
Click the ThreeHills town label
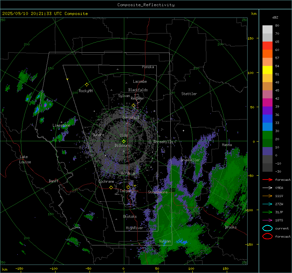[x=163, y=142]
